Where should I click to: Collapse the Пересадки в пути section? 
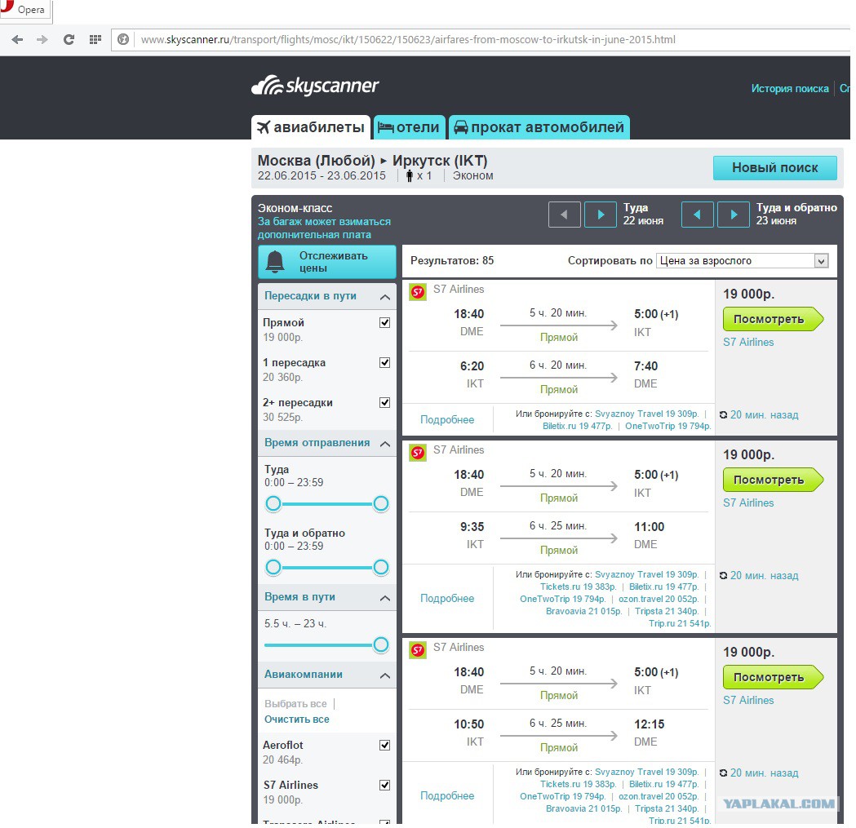click(x=385, y=297)
